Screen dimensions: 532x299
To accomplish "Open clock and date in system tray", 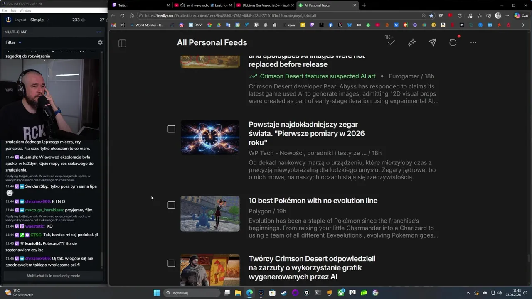I will click(x=514, y=293).
